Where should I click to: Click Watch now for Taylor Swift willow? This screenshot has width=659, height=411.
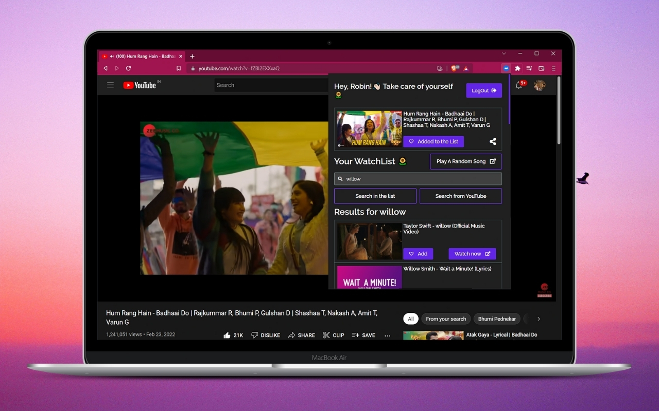[473, 254]
